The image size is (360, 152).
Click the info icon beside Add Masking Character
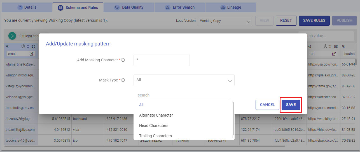coord(123,60)
